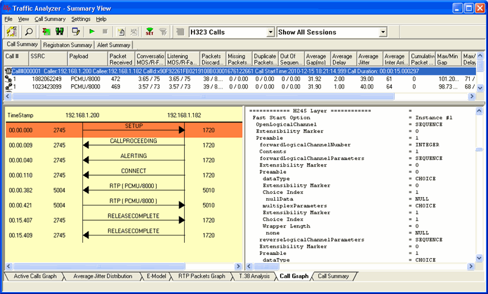Click H245 decode pane scroll up arrow
Image resolution: width=488 pixels, height=294 pixels.
(x=479, y=111)
